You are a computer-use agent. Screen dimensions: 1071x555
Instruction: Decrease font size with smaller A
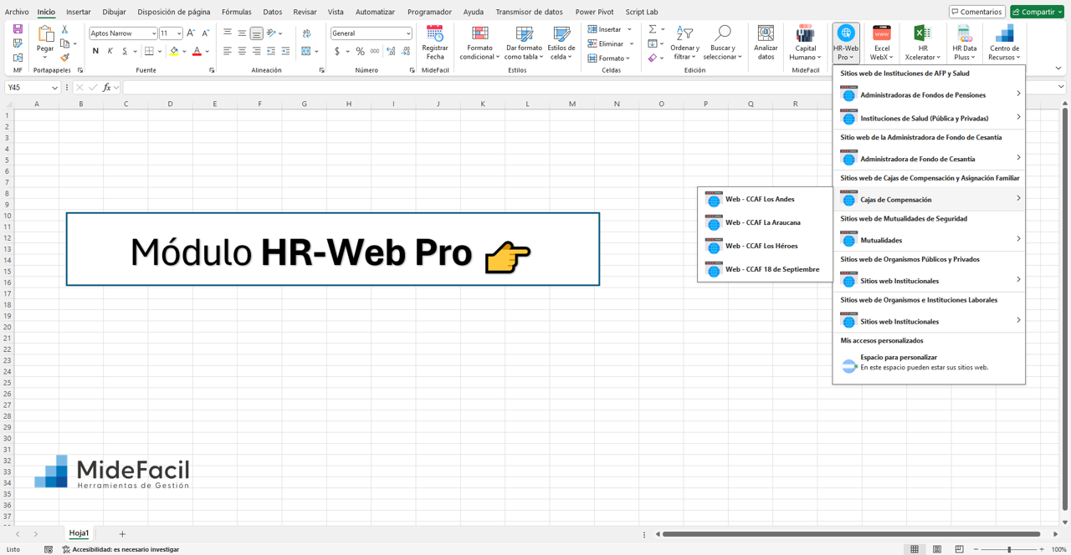(206, 33)
